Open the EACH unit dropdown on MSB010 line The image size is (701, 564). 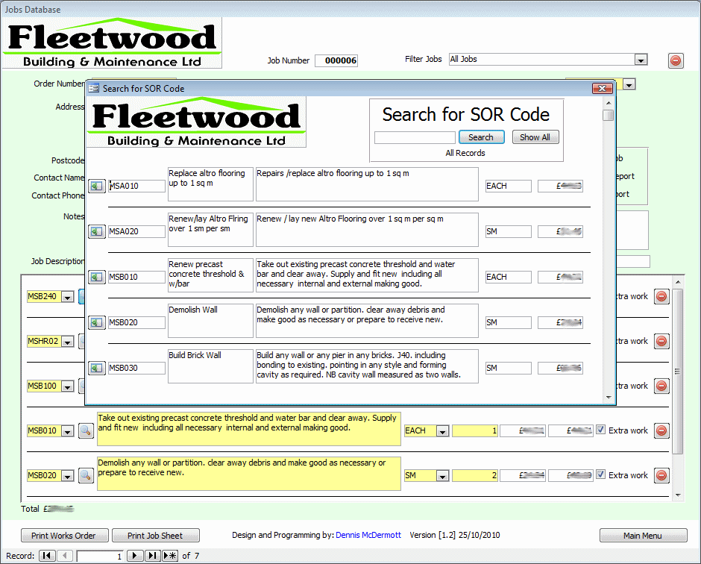coord(442,430)
